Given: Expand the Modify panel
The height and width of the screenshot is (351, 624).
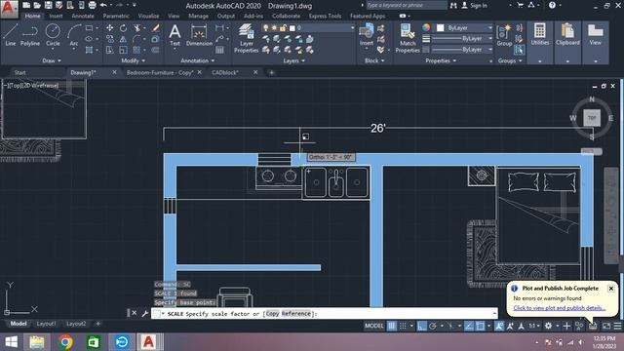Looking at the screenshot, I should click(x=134, y=60).
